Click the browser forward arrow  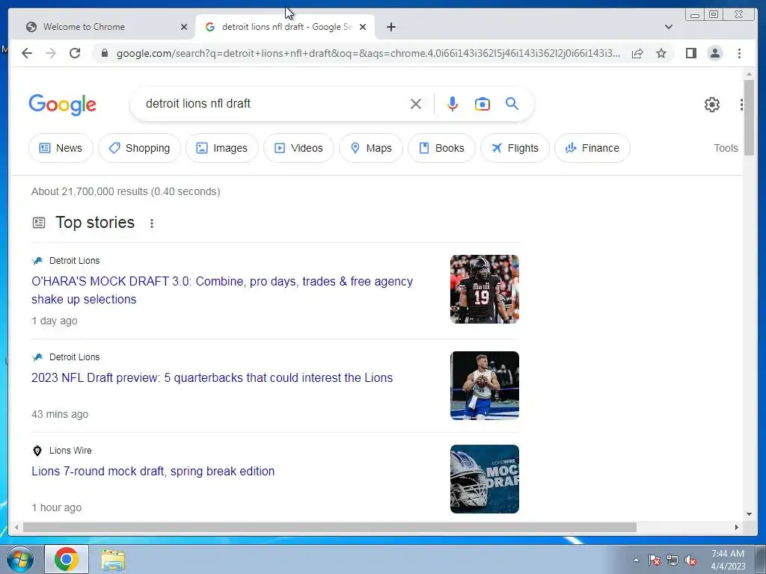pos(51,53)
